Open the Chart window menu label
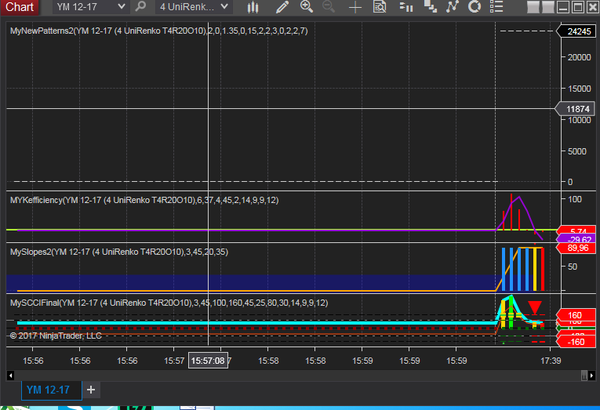This screenshot has width=600, height=410. (x=19, y=7)
